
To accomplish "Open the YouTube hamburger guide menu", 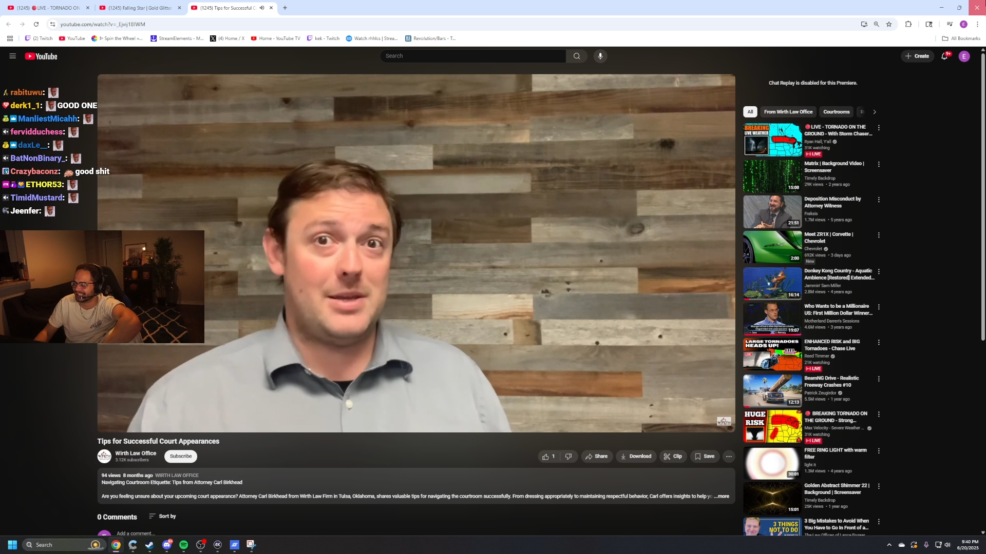I will [13, 56].
